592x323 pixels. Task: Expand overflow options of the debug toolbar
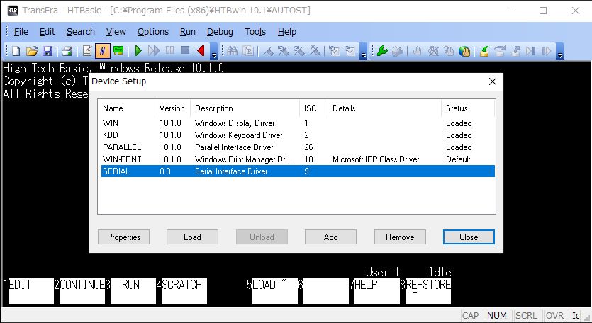[x=560, y=51]
